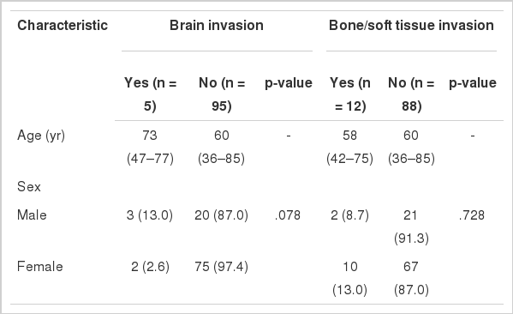Image resolution: width=513 pixels, height=314 pixels.
Task: Click the No (n = 88) subheader
Action: (x=411, y=94)
